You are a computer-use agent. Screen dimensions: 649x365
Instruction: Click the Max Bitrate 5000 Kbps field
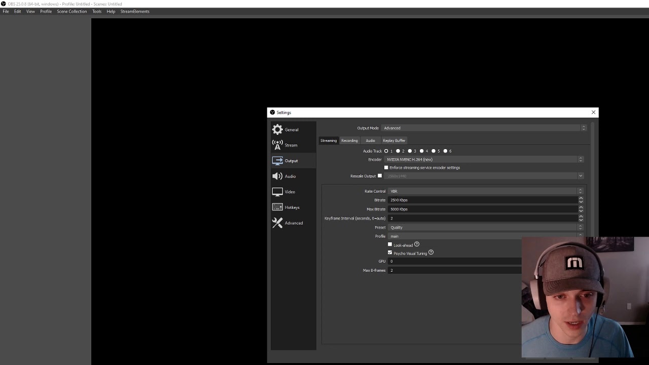click(483, 209)
